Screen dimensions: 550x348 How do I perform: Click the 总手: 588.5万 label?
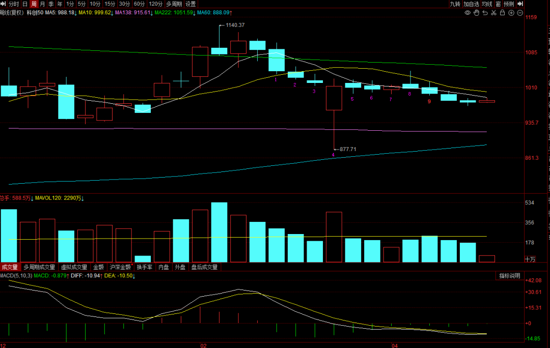point(16,198)
